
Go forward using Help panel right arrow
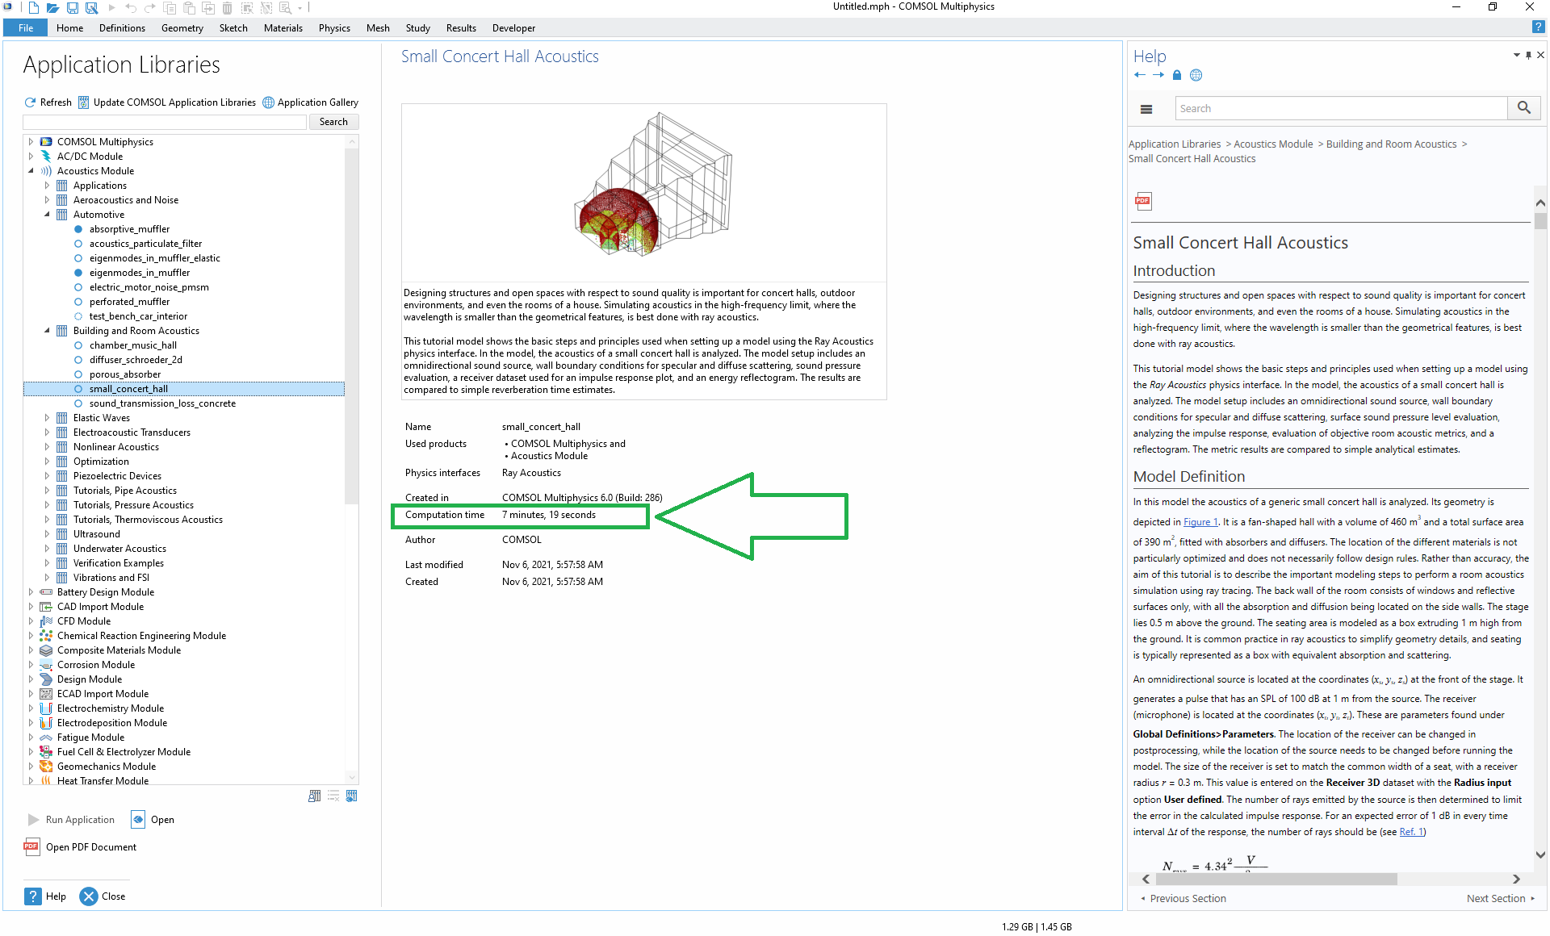[1158, 75]
